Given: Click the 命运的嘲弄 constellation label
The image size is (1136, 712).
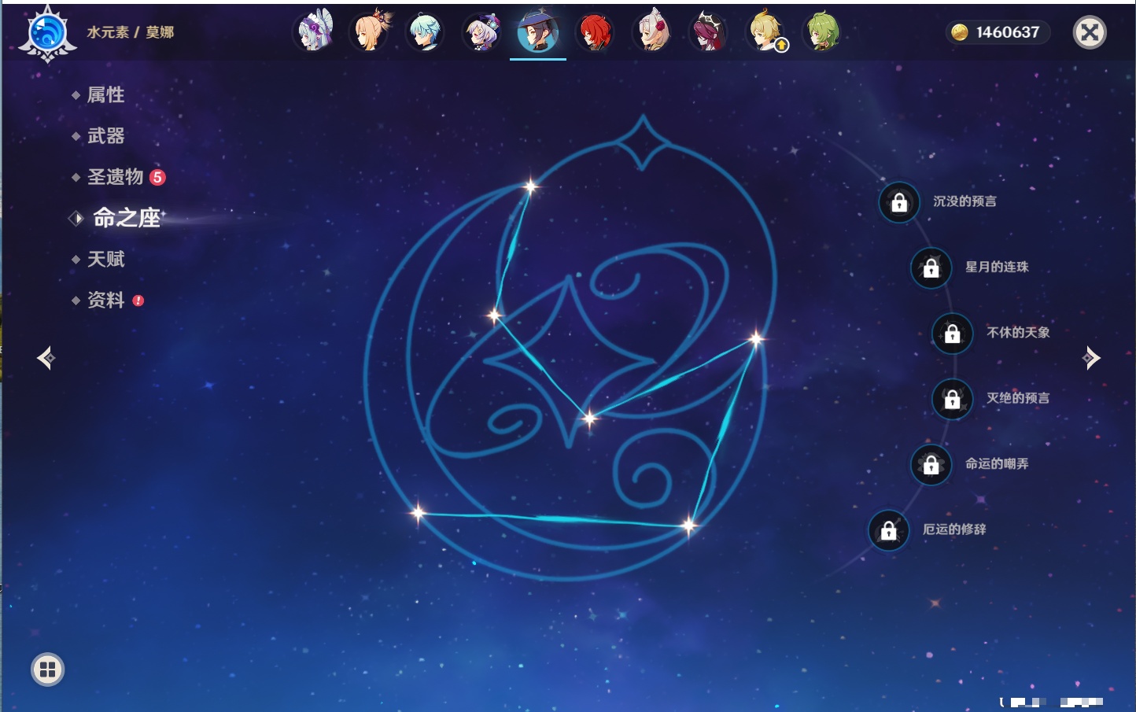Looking at the screenshot, I should pyautogui.click(x=997, y=463).
